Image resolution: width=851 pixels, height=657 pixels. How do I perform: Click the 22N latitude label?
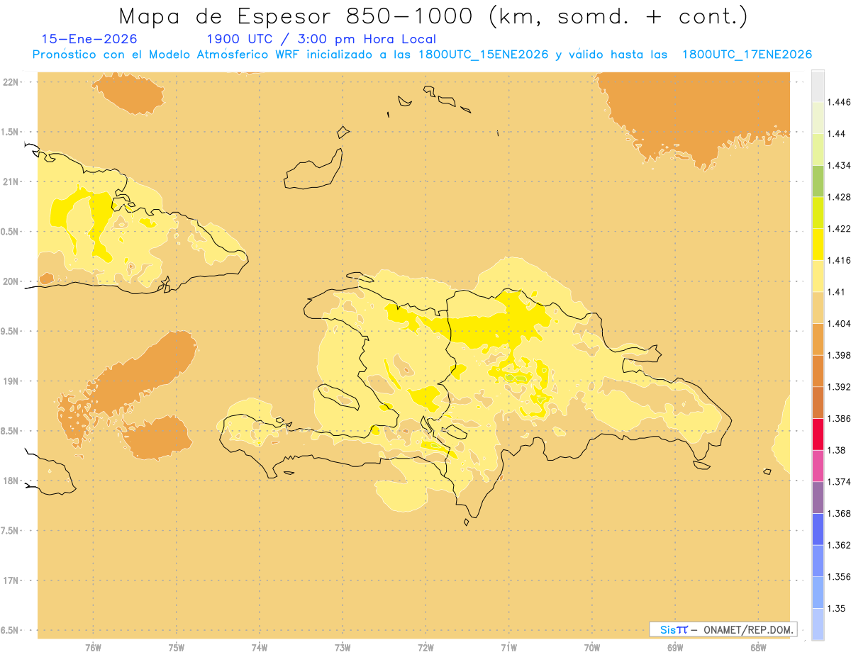pos(10,82)
